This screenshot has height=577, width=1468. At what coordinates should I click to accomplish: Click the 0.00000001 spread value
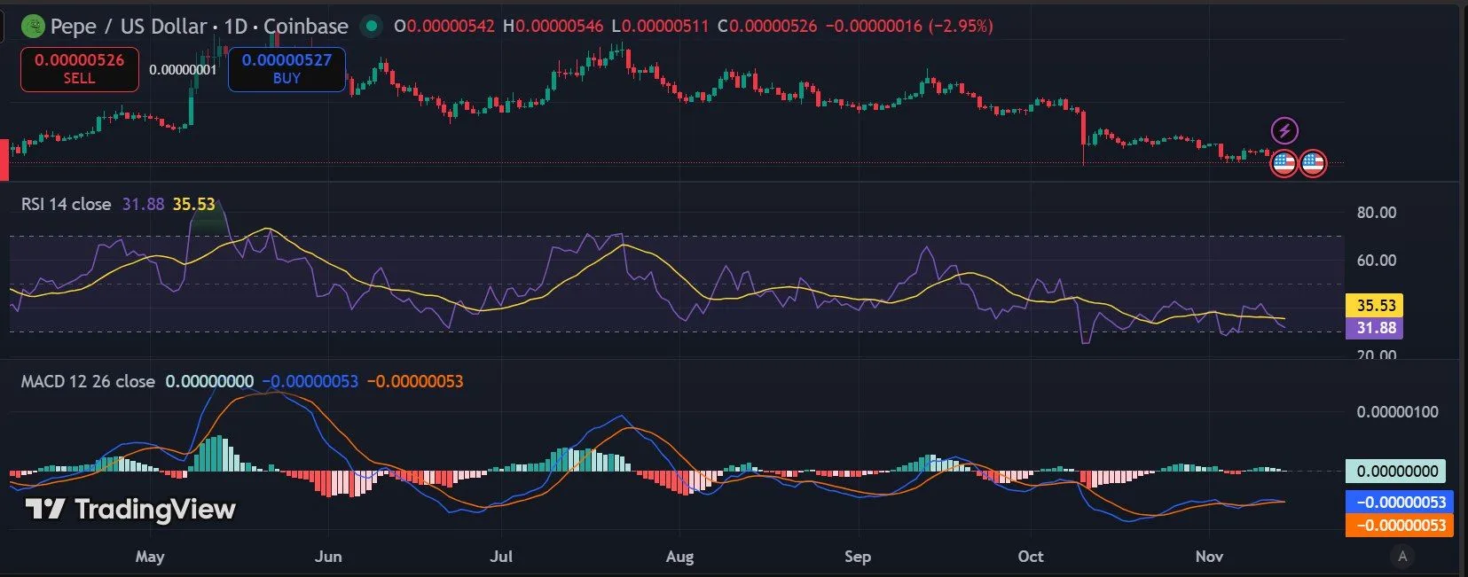(x=183, y=70)
